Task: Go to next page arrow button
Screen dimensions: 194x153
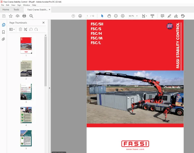Action: (80, 16)
